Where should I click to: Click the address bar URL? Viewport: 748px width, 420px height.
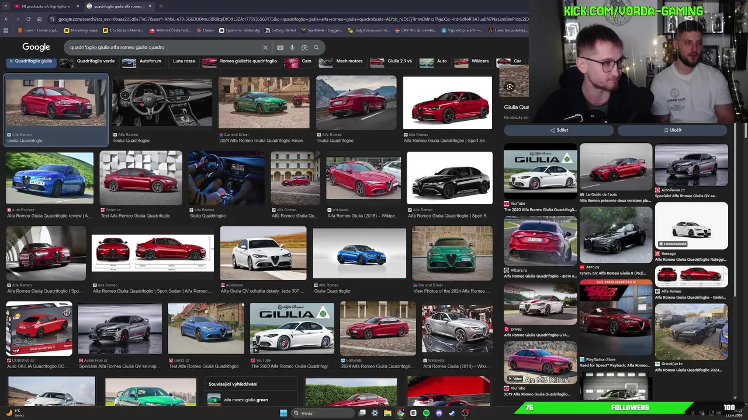(292, 19)
